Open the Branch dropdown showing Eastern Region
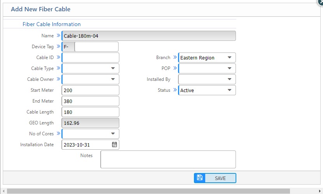This screenshot has width=323, height=194. tap(229, 58)
